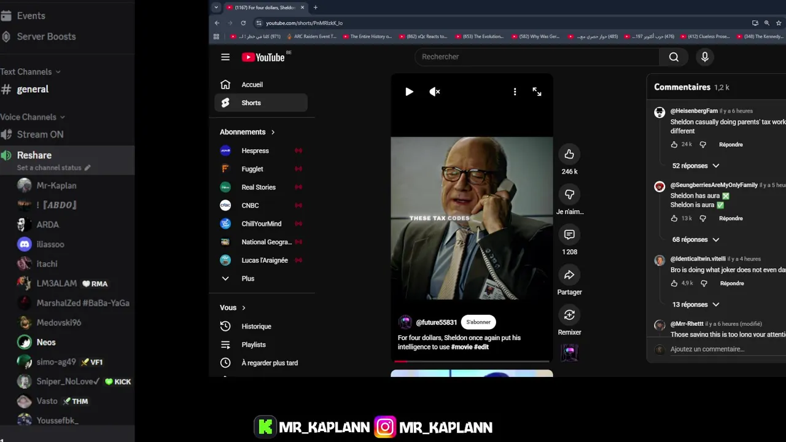Remix this Short with Remixer
This screenshot has height=442, width=786.
[569, 315]
